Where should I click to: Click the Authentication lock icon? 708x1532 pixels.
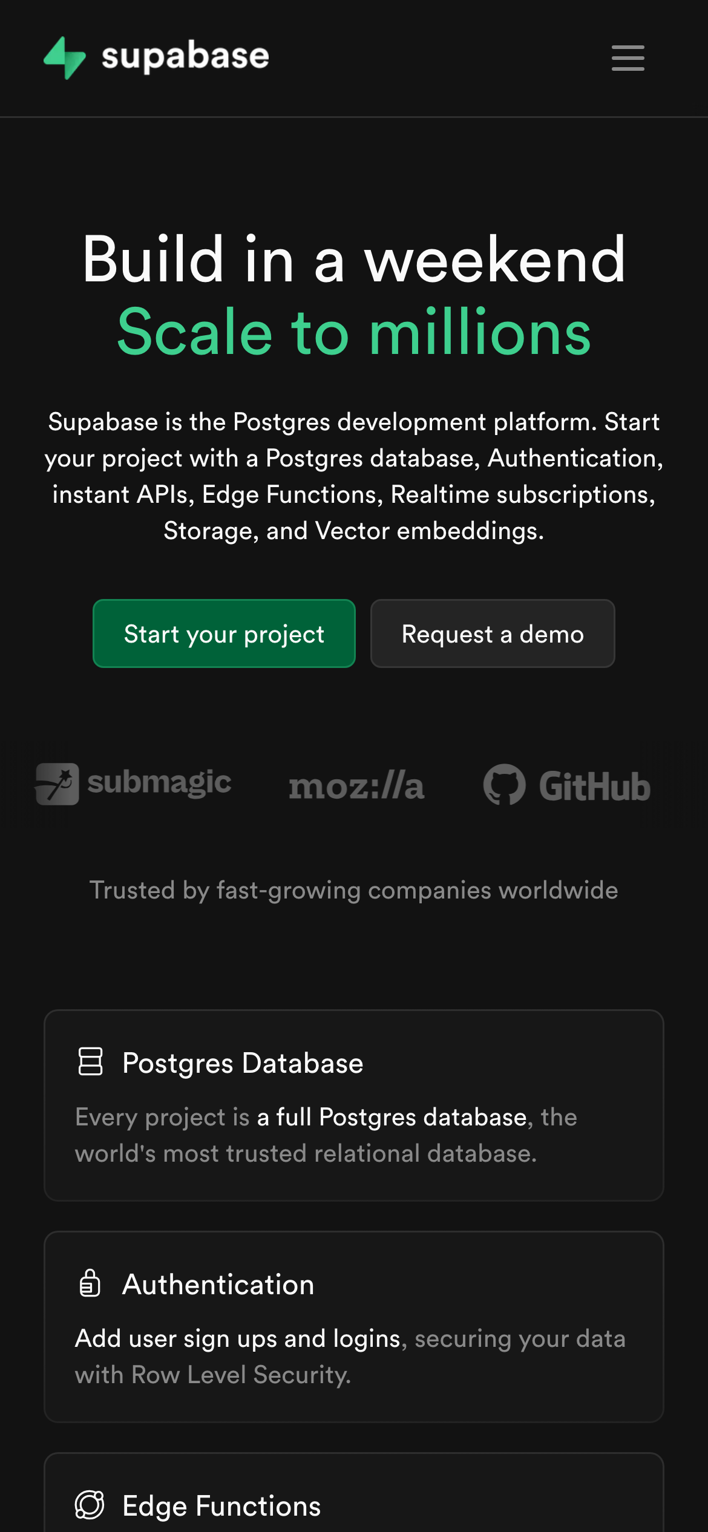(x=90, y=1283)
